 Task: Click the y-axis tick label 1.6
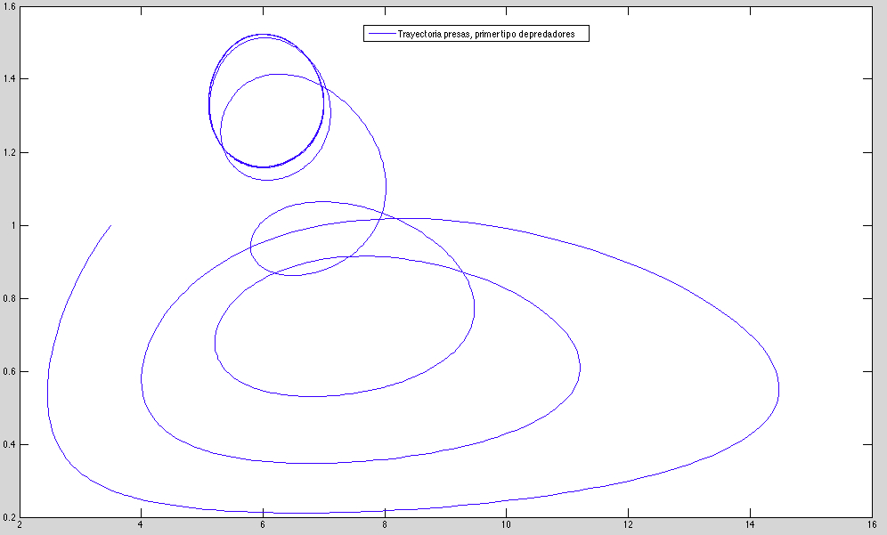(x=9, y=7)
